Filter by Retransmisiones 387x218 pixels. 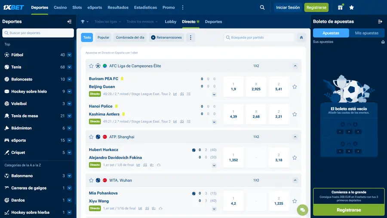(x=166, y=37)
